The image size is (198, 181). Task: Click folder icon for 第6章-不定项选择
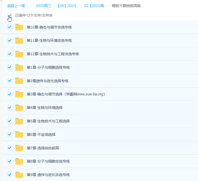pos(19,135)
